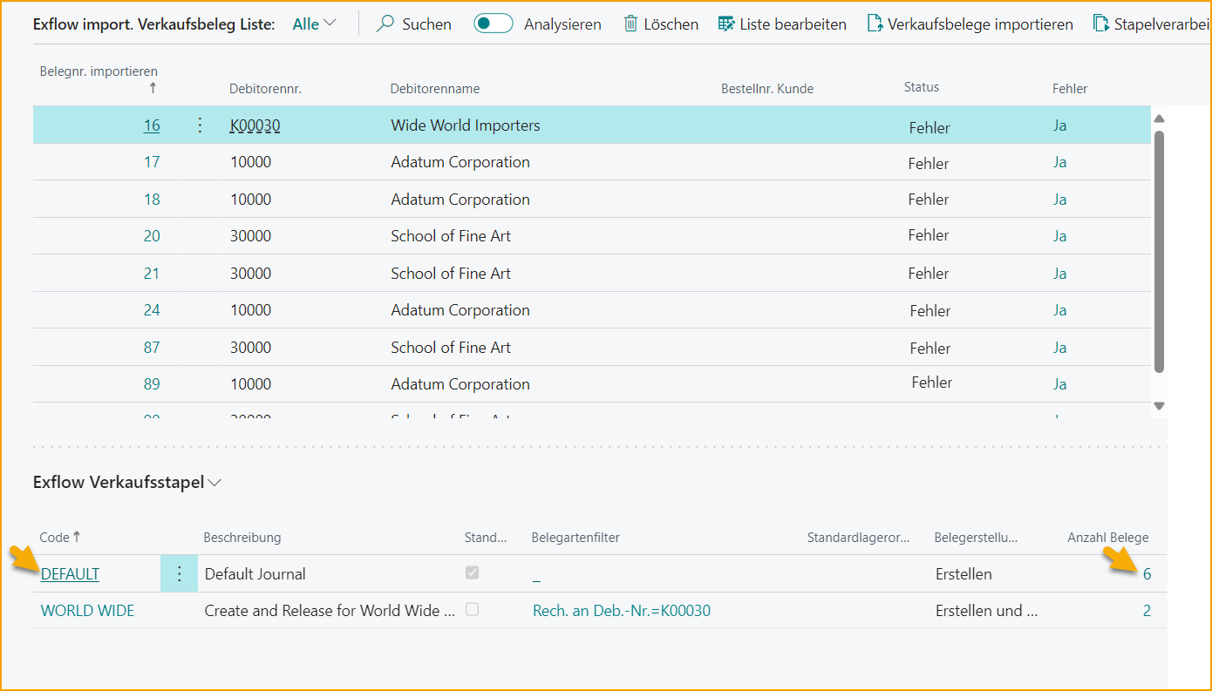Click the Löschen trash icon
The image size is (1212, 691).
click(x=630, y=24)
